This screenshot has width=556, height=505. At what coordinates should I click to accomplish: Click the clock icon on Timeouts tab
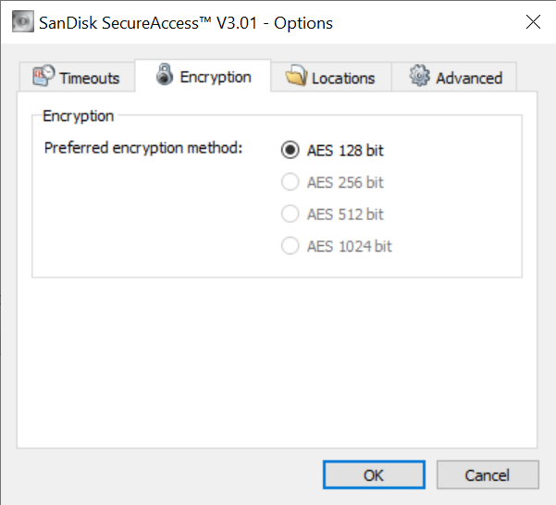[43, 75]
